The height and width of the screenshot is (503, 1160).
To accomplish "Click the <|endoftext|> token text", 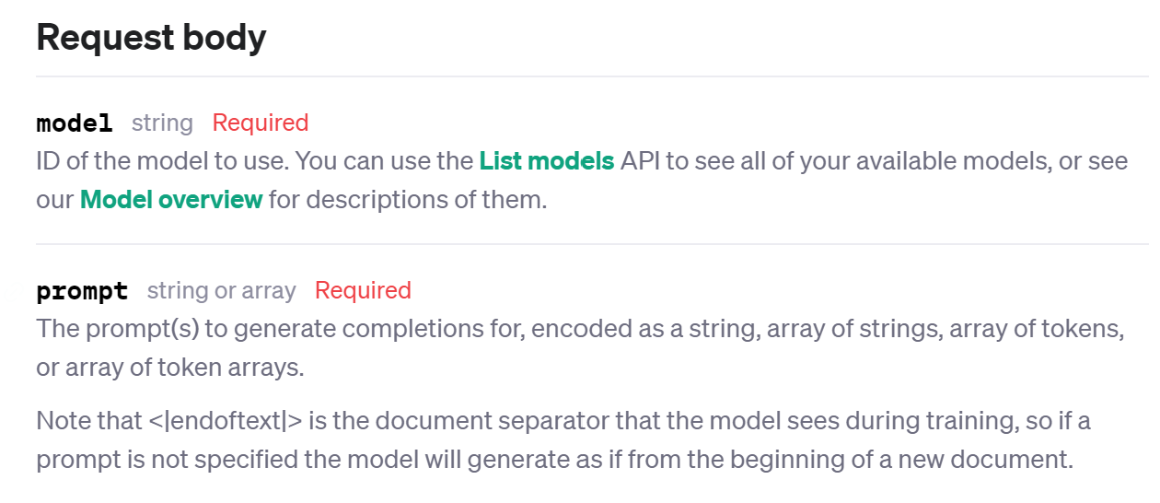I will click(225, 422).
